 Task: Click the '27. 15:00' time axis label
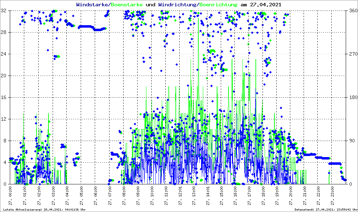coord(221,196)
